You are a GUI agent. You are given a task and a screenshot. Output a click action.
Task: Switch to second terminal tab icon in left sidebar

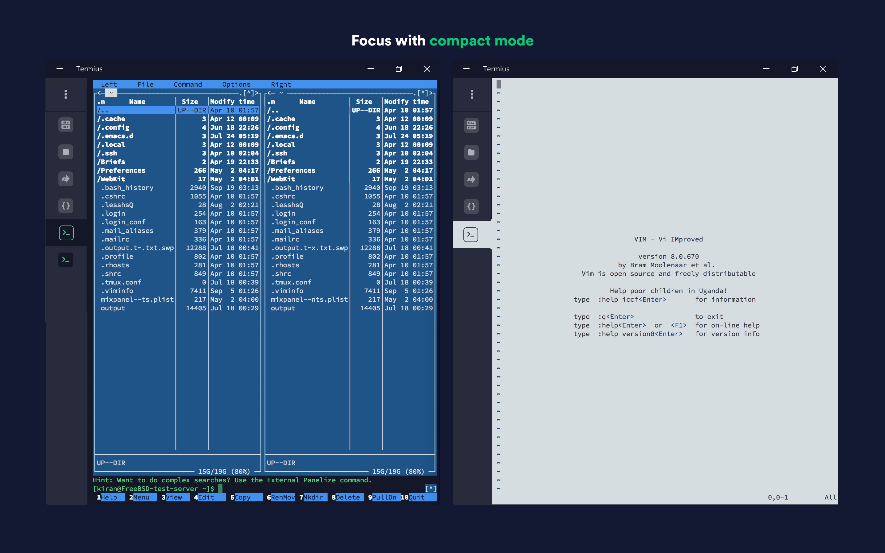click(x=66, y=260)
